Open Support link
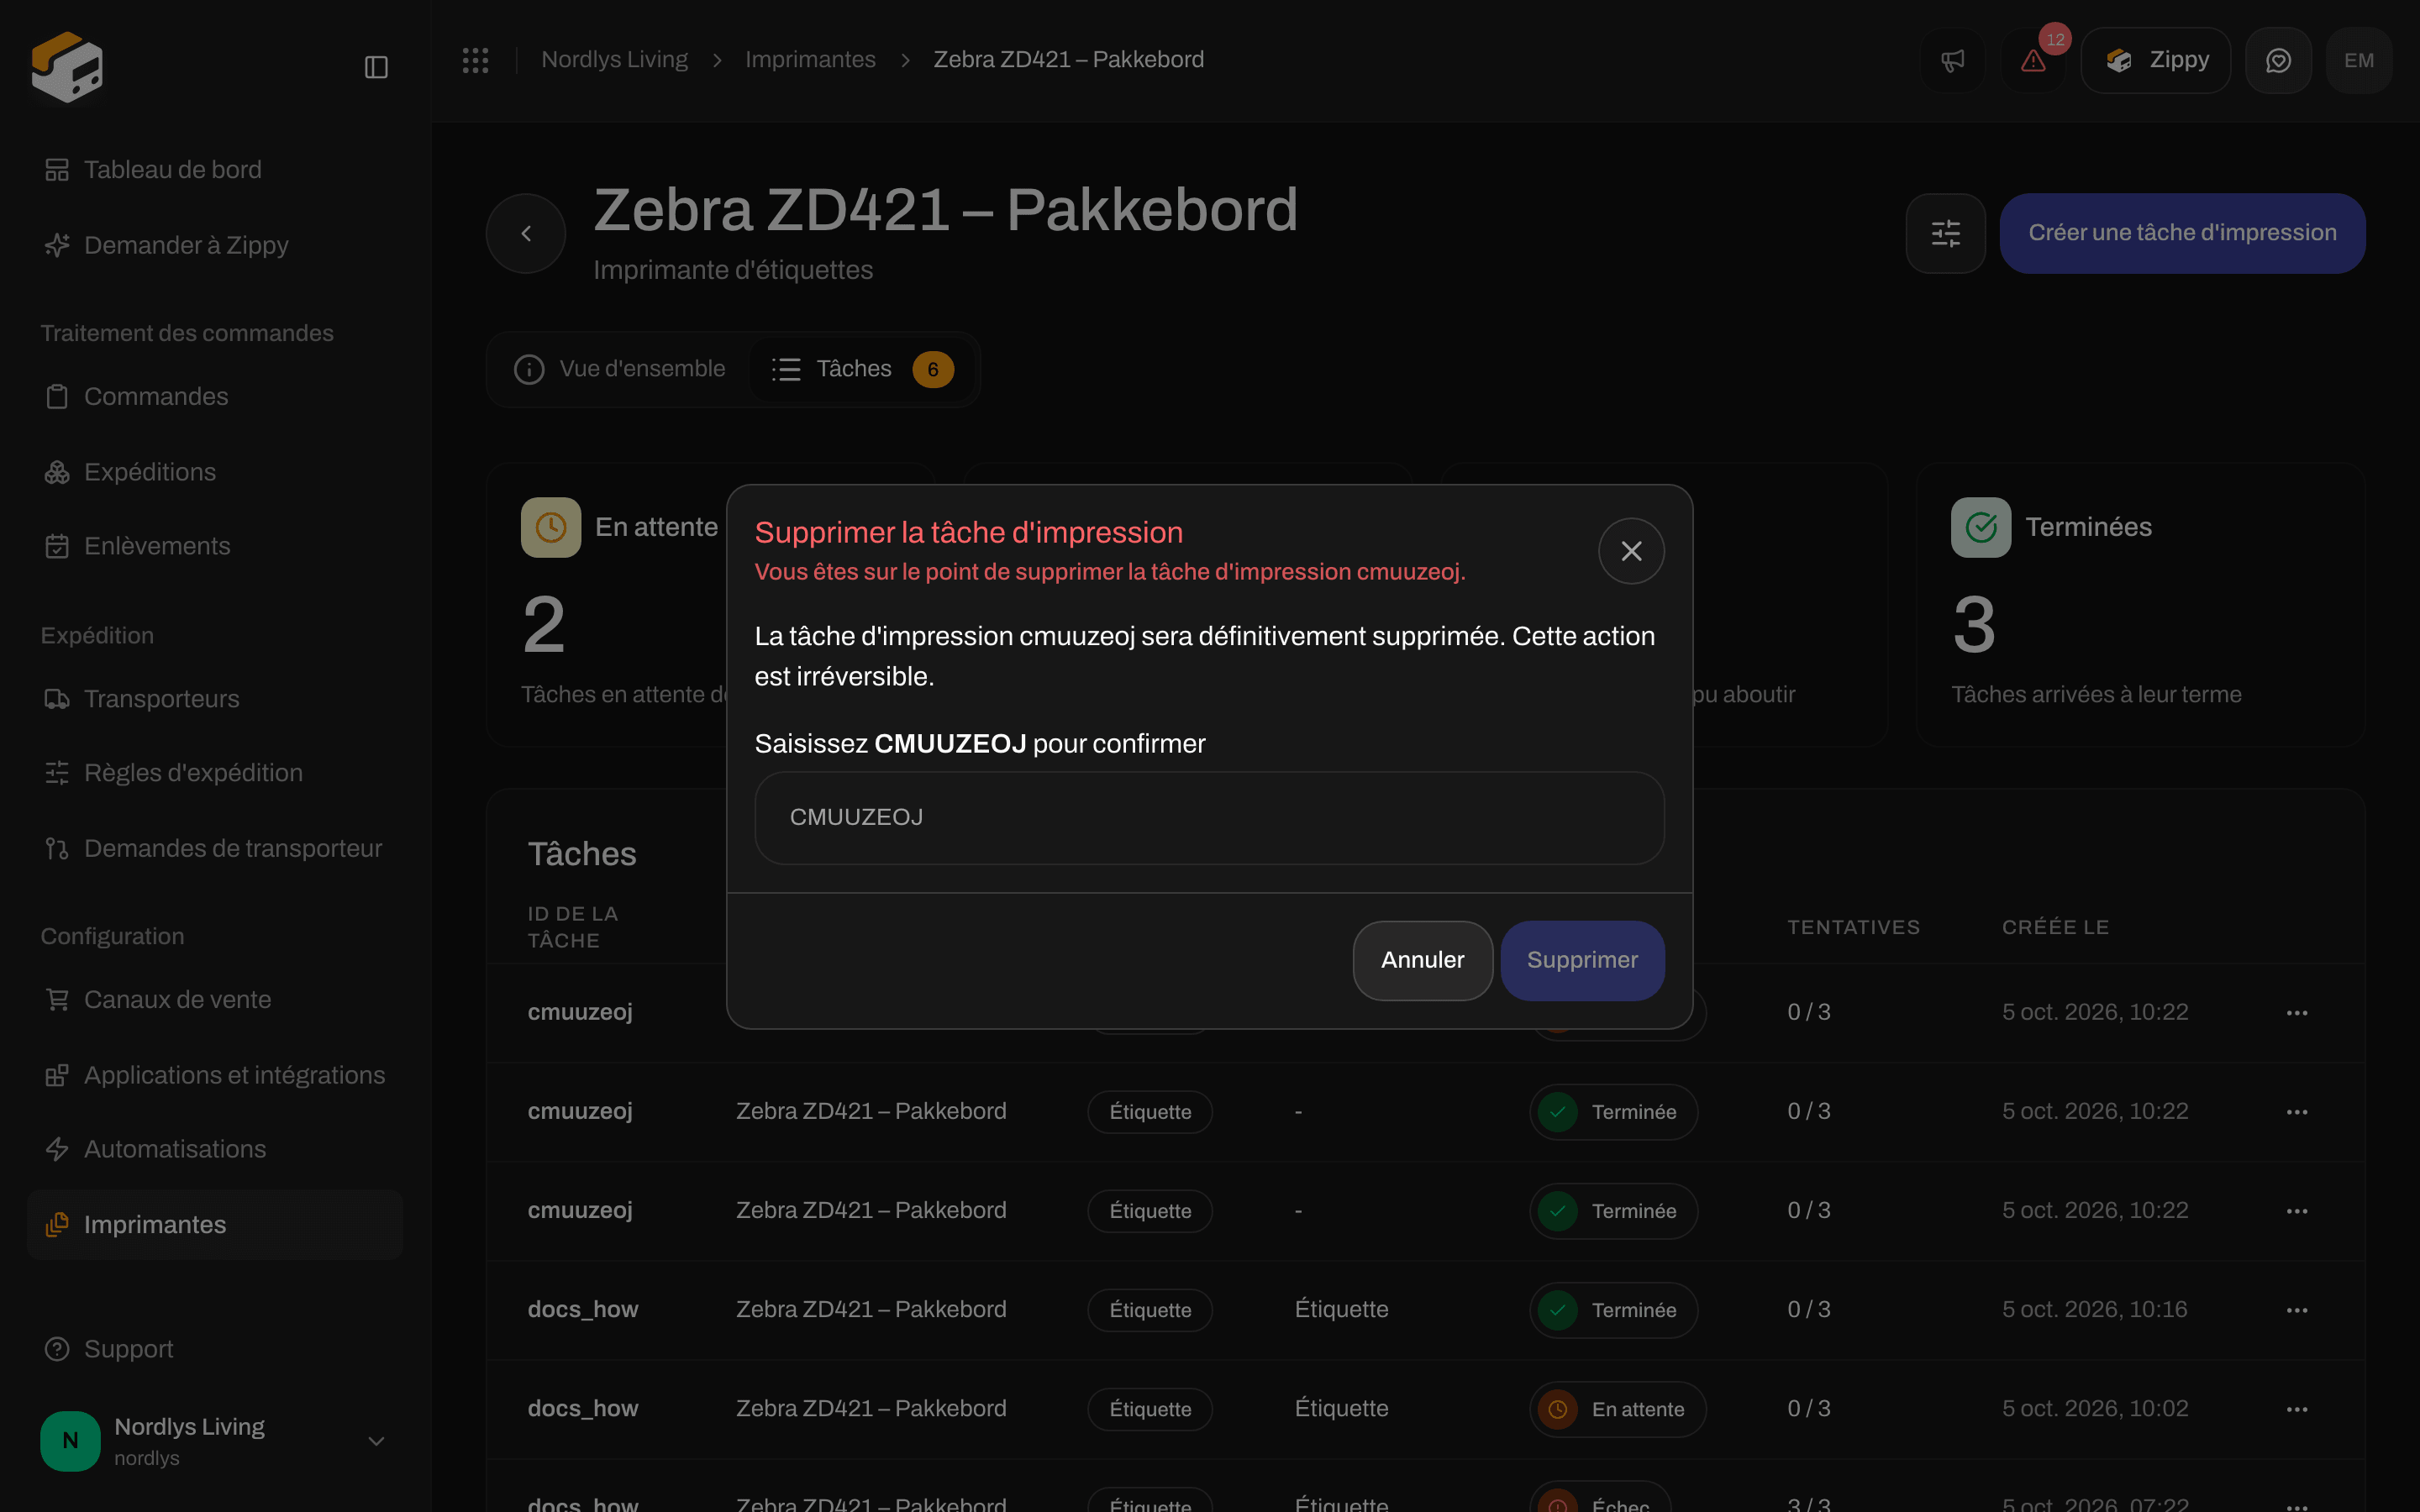This screenshot has width=2420, height=1512. [x=214, y=1349]
